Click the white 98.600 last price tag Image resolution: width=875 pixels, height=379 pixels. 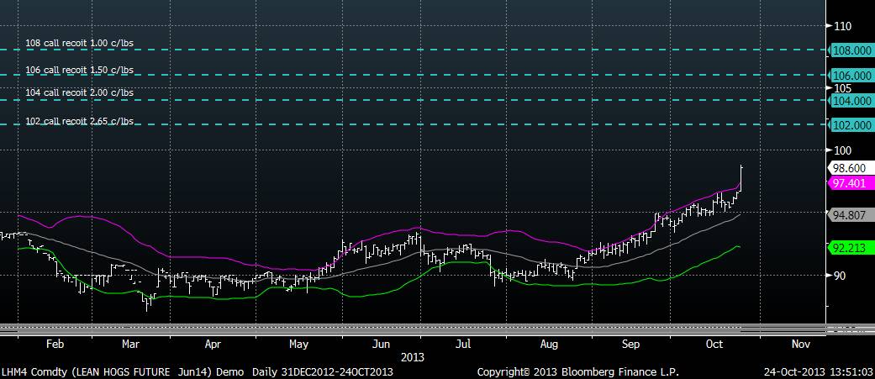click(x=848, y=167)
